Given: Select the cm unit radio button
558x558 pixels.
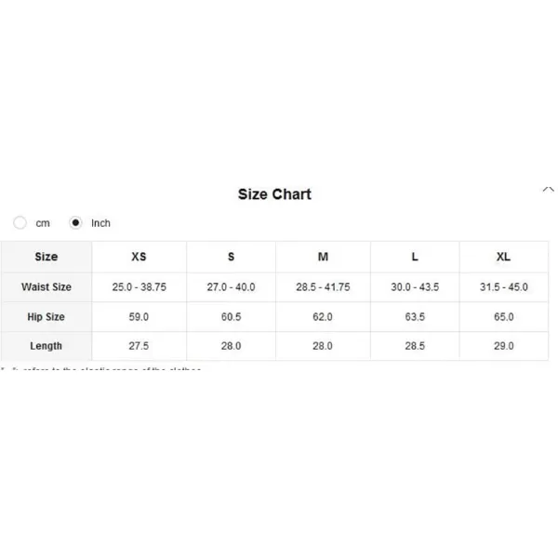Looking at the screenshot, I should coord(20,223).
